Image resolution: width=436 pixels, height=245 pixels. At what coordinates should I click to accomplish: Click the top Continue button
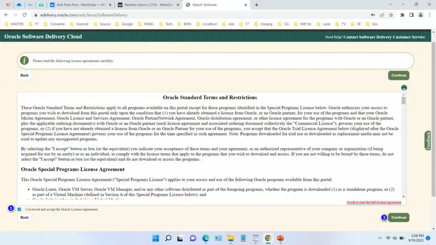point(399,75)
